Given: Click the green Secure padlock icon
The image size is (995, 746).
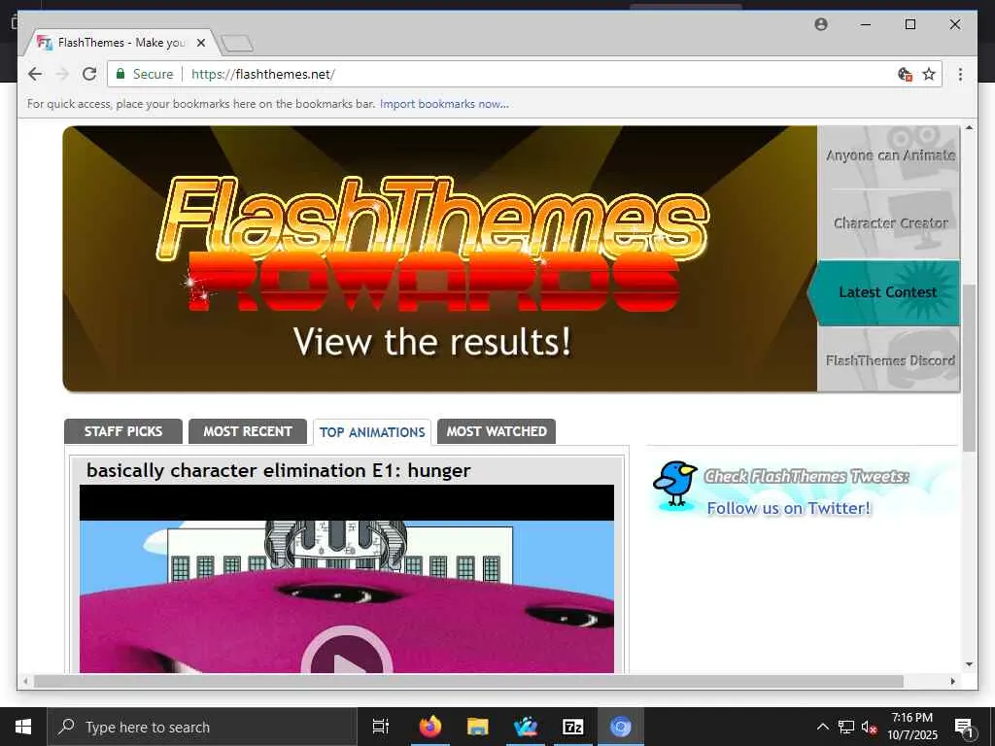Looking at the screenshot, I should (120, 74).
